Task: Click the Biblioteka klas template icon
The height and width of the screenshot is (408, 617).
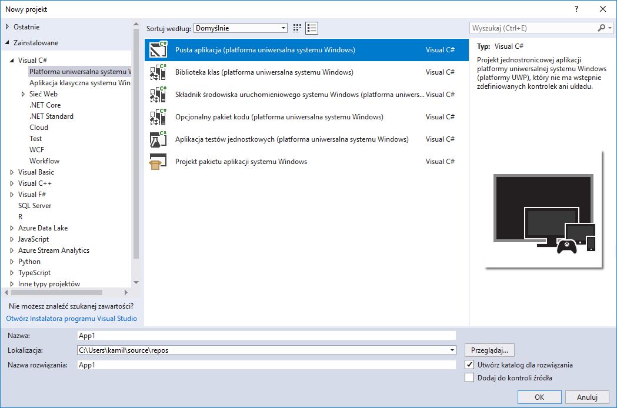Action: [158, 72]
